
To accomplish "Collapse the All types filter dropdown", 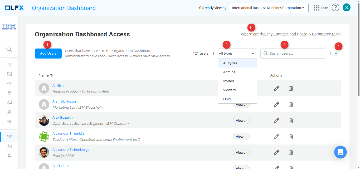I will point(237,54).
